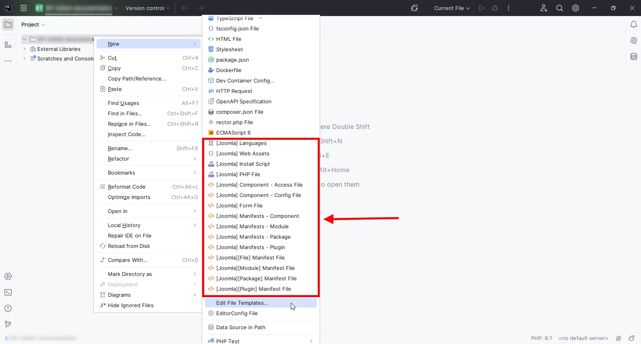Select Dockerfile from the New menu
641x344 pixels.
229,70
